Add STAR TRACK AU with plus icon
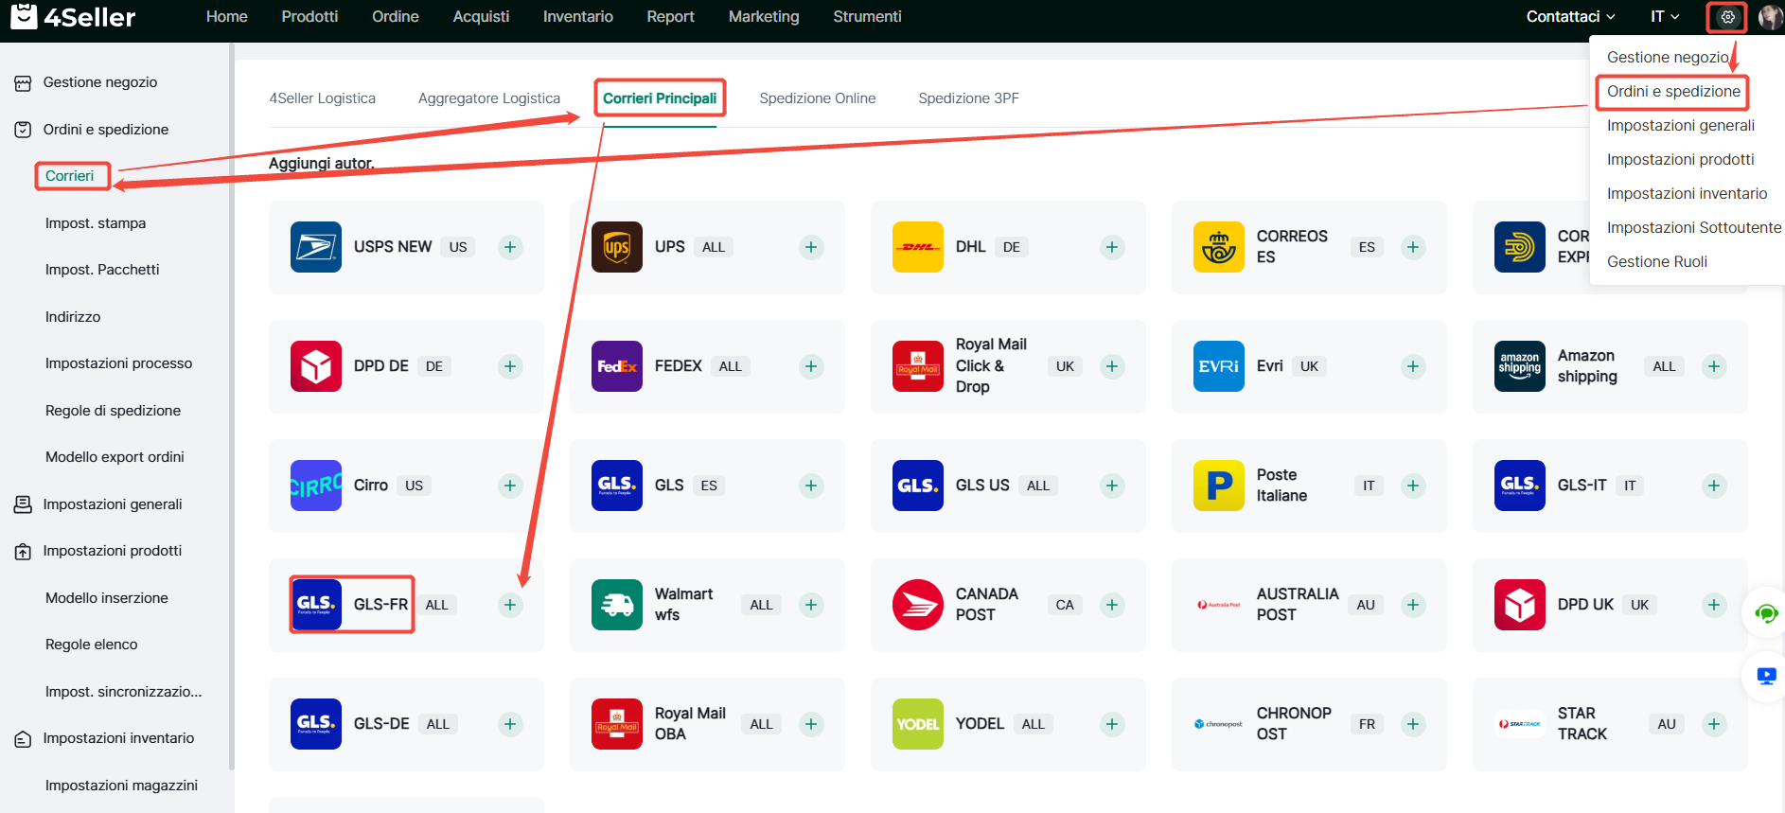Image resolution: width=1785 pixels, height=813 pixels. coord(1714,724)
